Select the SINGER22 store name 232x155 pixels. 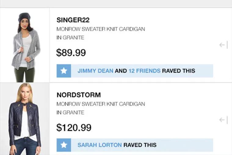pos(73,20)
